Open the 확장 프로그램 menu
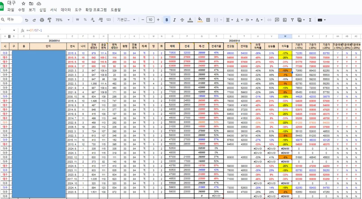The width and height of the screenshot is (362, 199). [x=96, y=10]
